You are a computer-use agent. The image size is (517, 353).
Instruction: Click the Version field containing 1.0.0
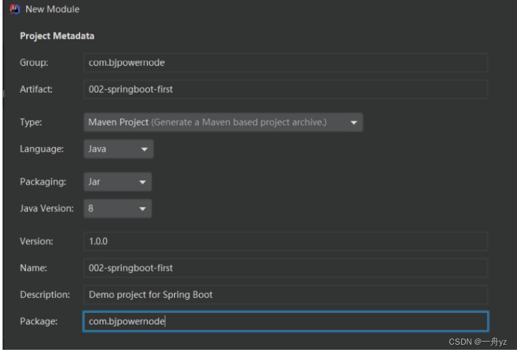pos(286,241)
